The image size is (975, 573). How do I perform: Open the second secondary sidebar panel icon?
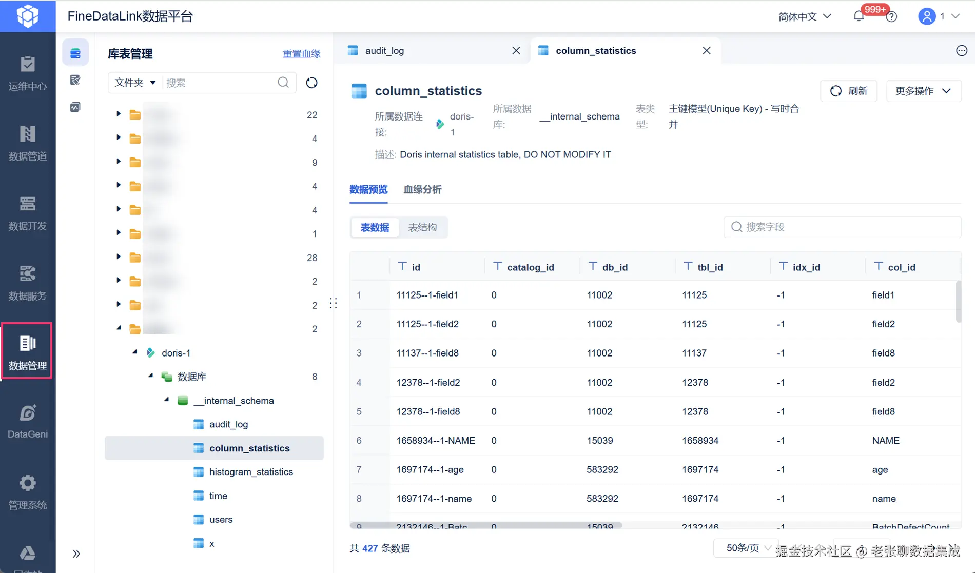75,80
